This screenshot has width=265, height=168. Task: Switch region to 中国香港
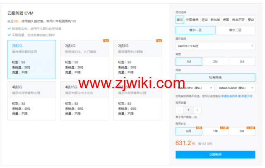[x=192, y=19]
